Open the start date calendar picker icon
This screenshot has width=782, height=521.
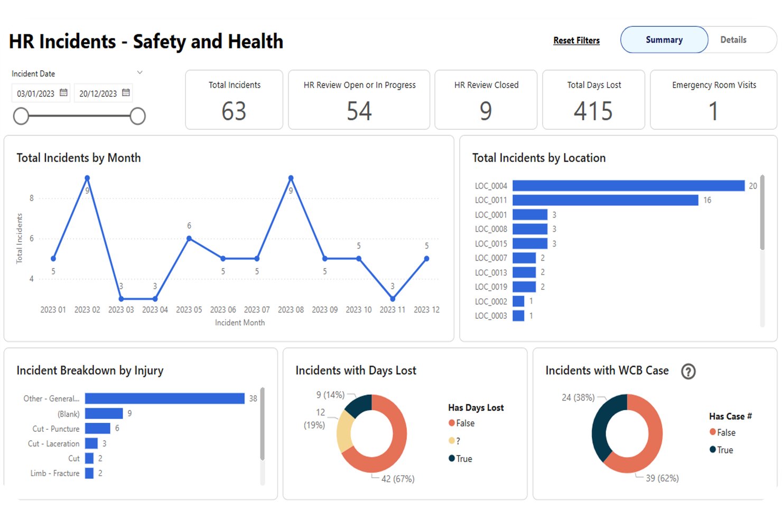point(63,93)
